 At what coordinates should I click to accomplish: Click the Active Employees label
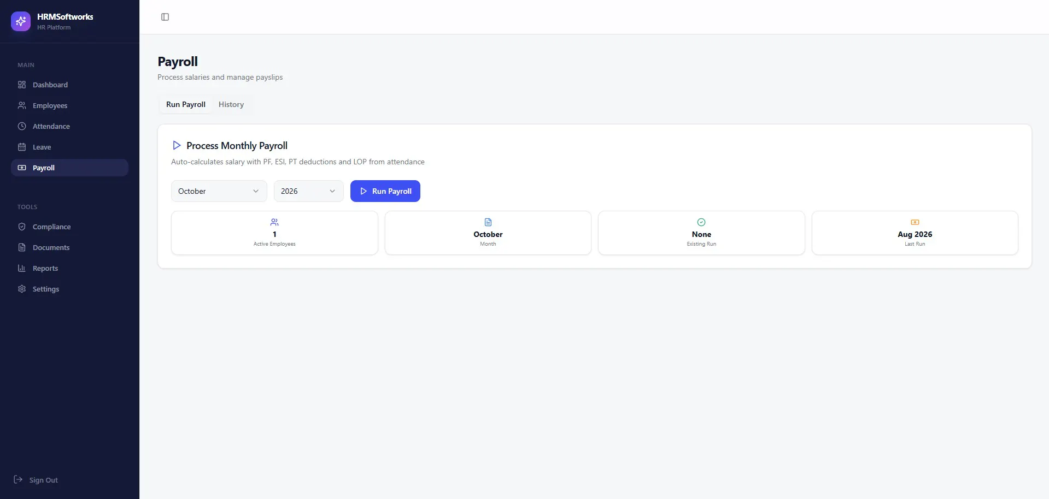[274, 244]
